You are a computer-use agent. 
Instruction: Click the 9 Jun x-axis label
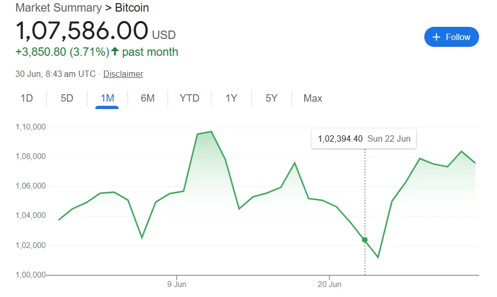176,284
